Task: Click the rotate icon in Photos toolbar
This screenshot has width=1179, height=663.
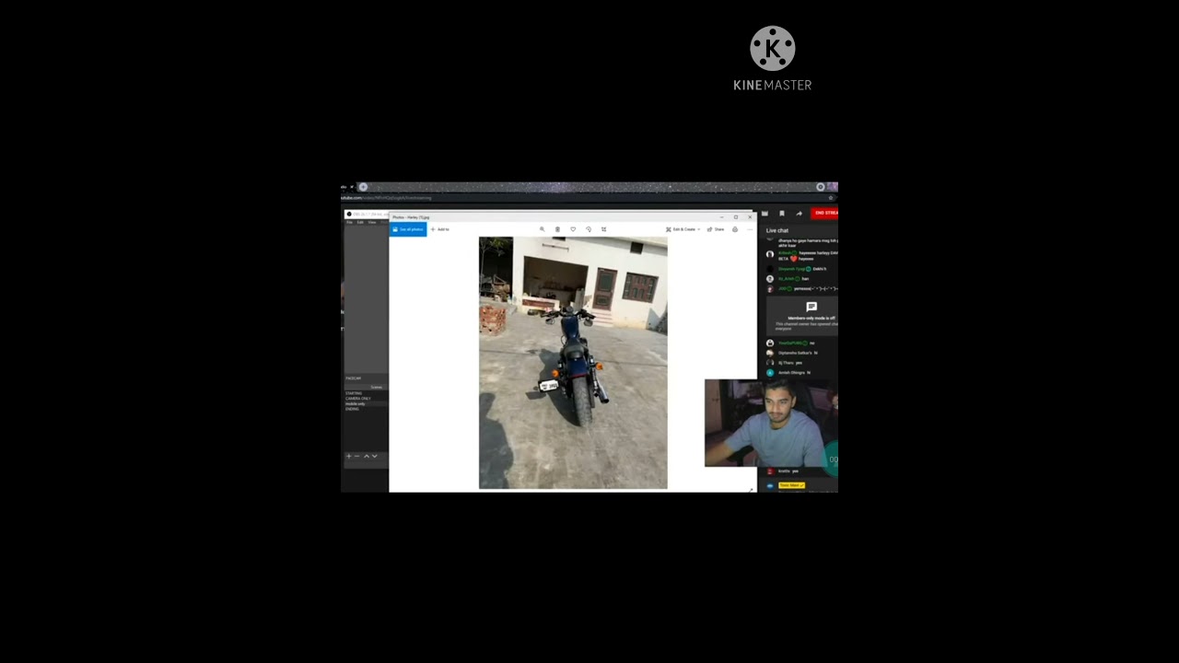Action: tap(589, 229)
